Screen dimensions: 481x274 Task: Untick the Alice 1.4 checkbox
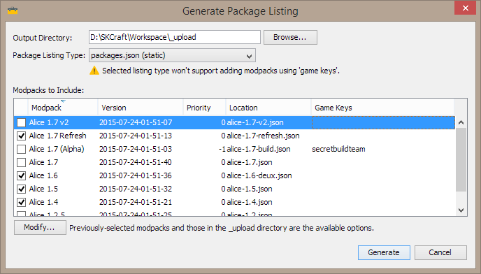[x=21, y=202]
